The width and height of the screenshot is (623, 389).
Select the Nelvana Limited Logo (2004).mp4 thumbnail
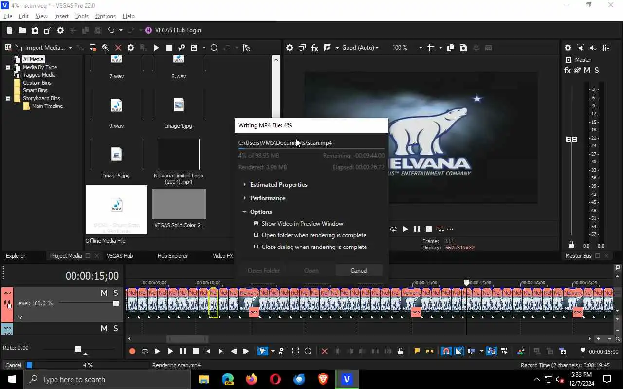click(179, 154)
